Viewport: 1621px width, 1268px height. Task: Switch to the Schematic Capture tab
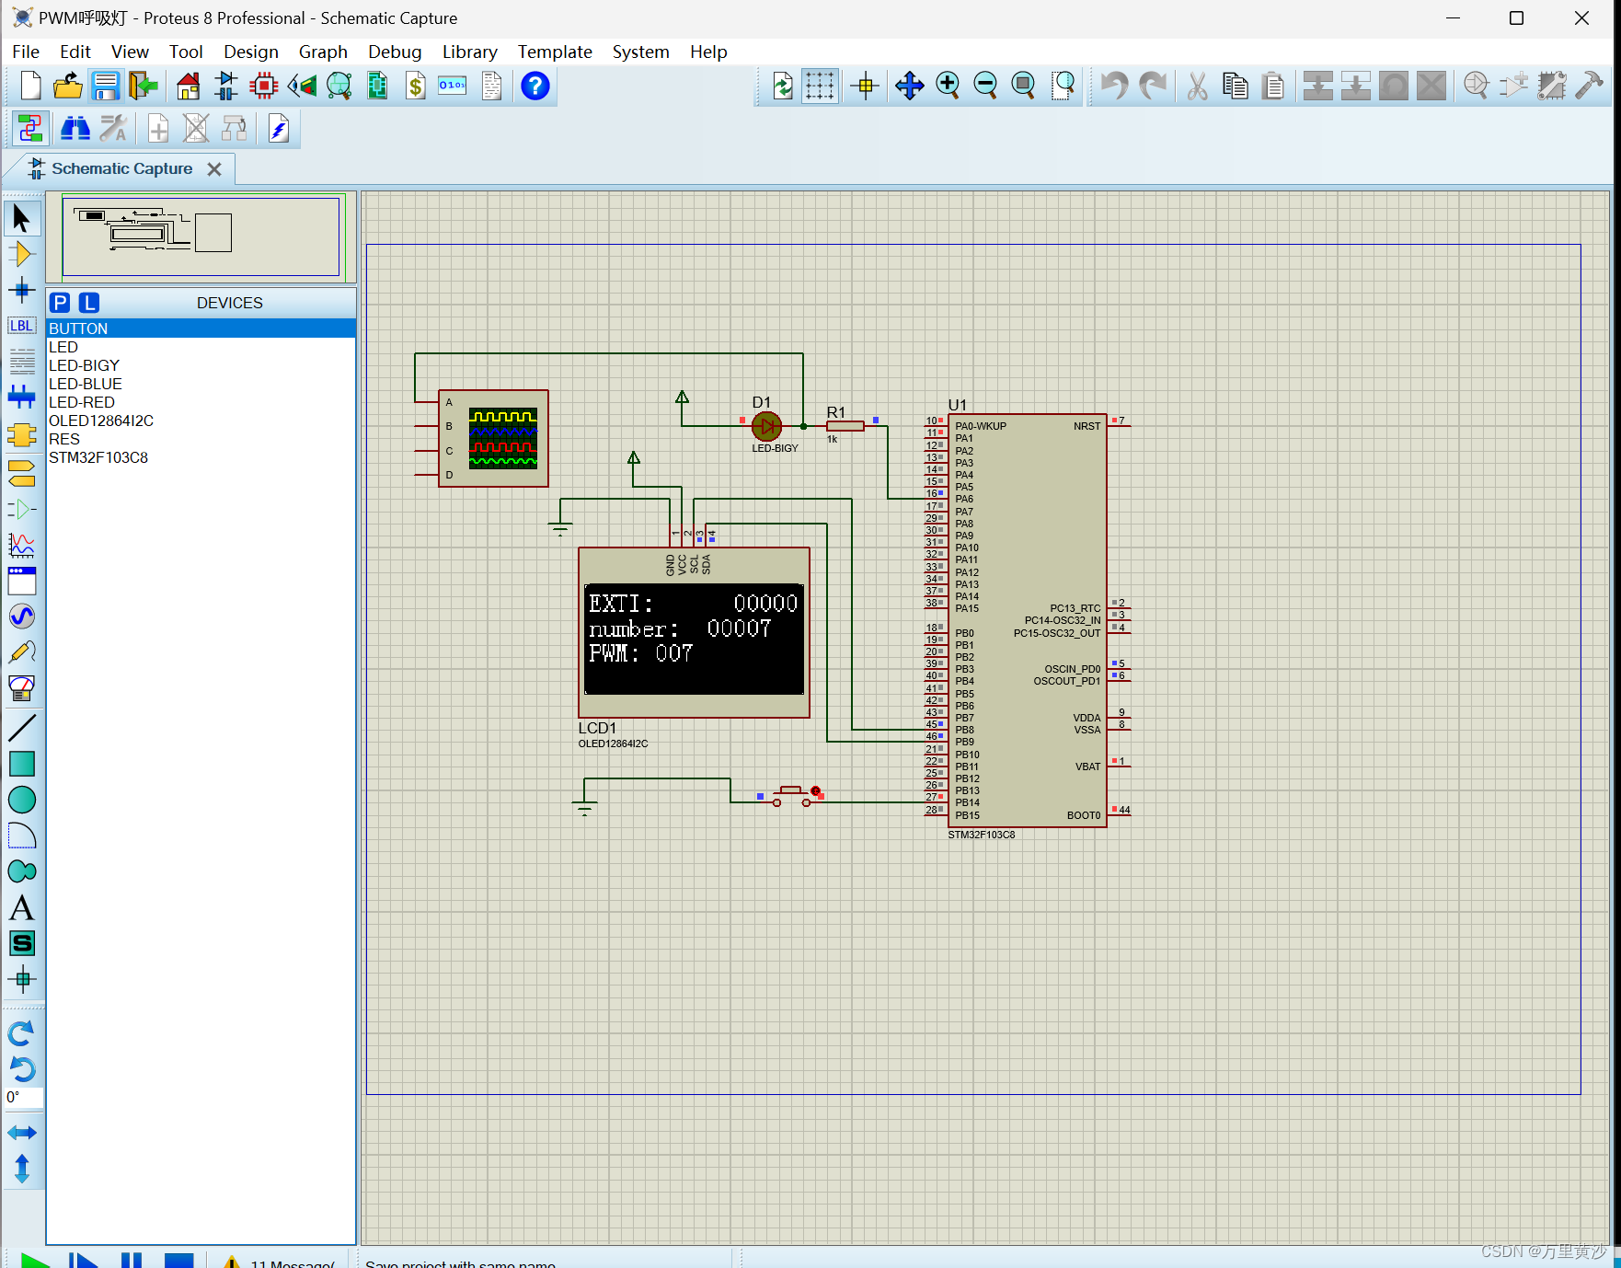pyautogui.click(x=121, y=168)
